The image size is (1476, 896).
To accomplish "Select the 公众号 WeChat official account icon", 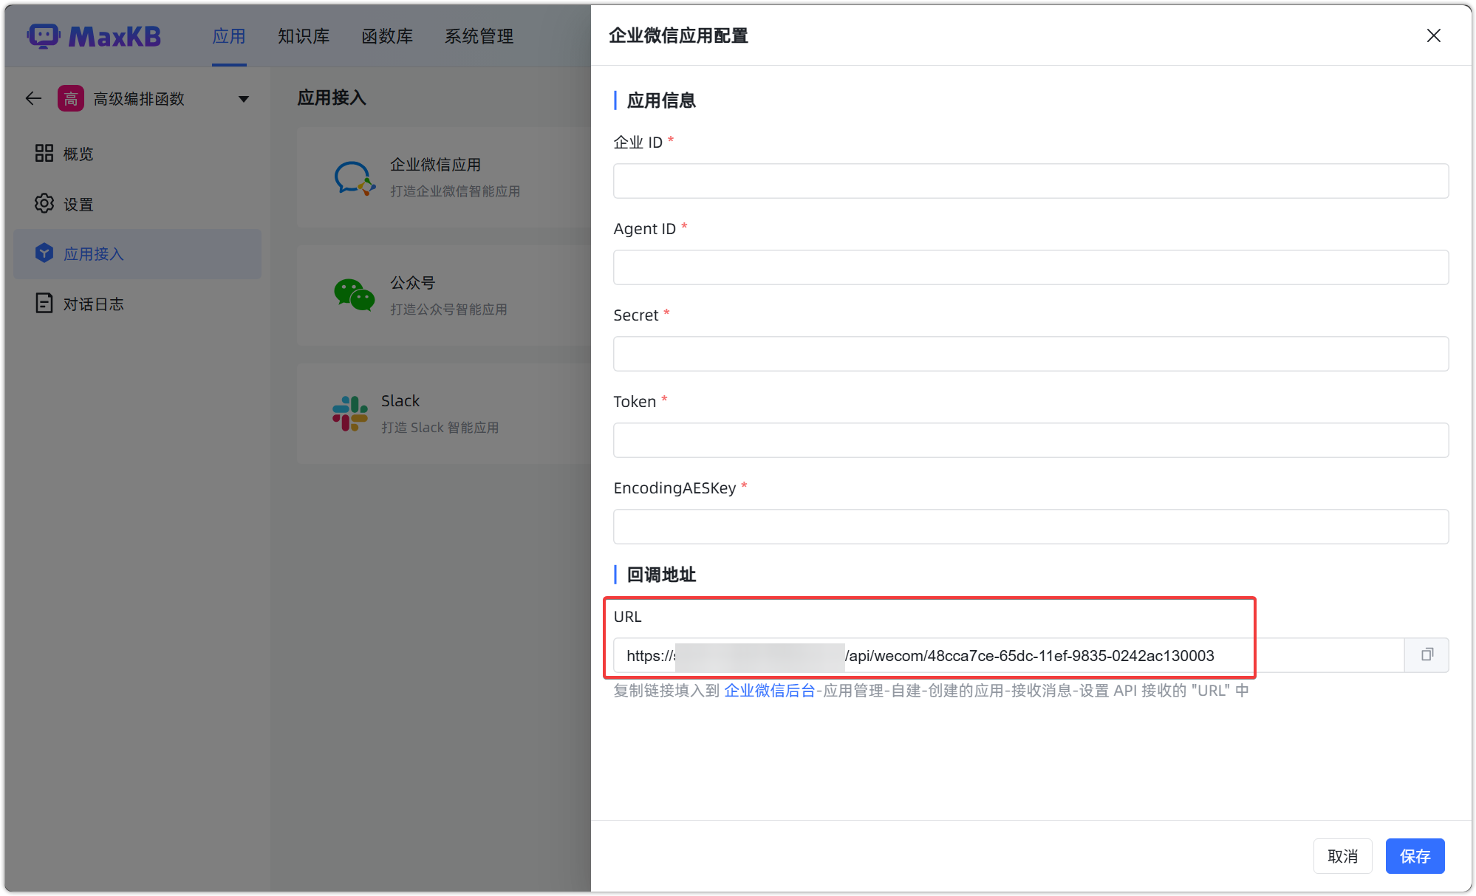I will (353, 295).
